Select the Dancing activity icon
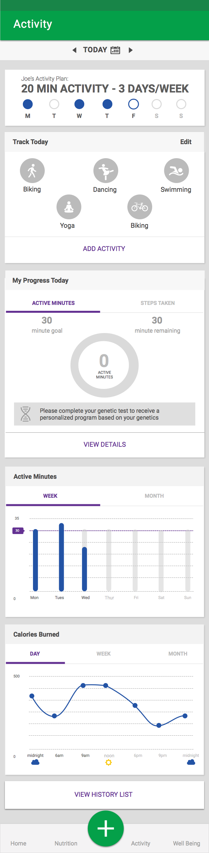This screenshot has width=209, height=853. point(105,171)
